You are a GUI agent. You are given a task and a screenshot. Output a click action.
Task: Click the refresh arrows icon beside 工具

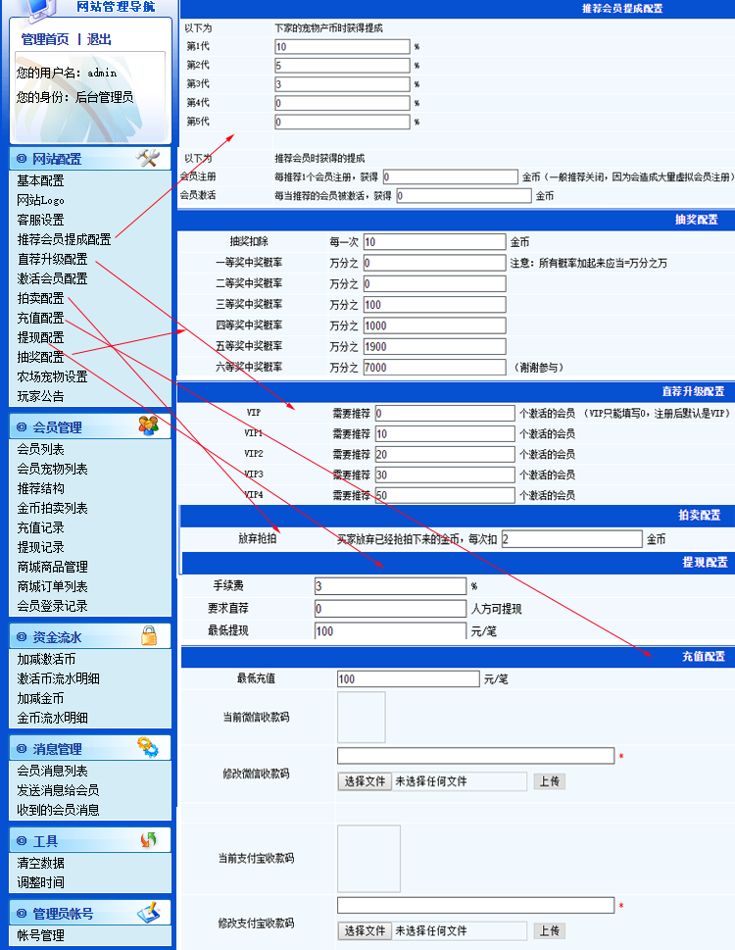click(148, 840)
